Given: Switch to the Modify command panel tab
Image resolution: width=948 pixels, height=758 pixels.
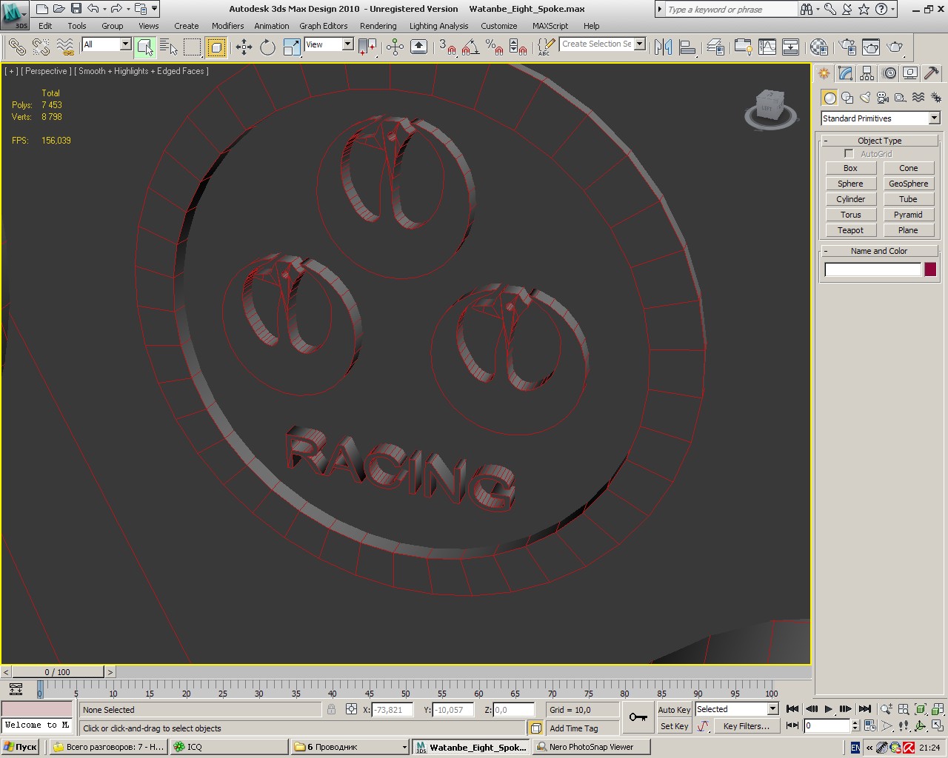Looking at the screenshot, I should [846, 73].
